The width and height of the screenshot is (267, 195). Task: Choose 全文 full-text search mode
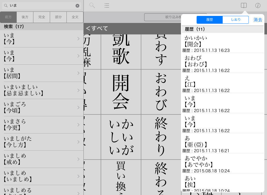pyautogui.click(x=75, y=17)
